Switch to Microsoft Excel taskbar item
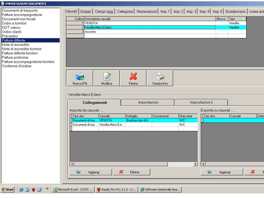This screenshot has height=198, width=264. tap(73, 190)
